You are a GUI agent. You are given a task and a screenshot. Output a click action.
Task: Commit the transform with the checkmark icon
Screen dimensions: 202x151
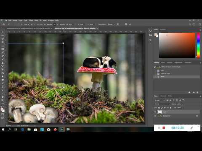pos(130,24)
